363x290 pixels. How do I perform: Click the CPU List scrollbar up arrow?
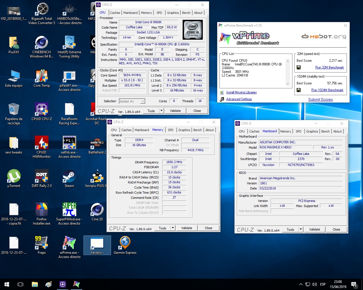(x=288, y=61)
